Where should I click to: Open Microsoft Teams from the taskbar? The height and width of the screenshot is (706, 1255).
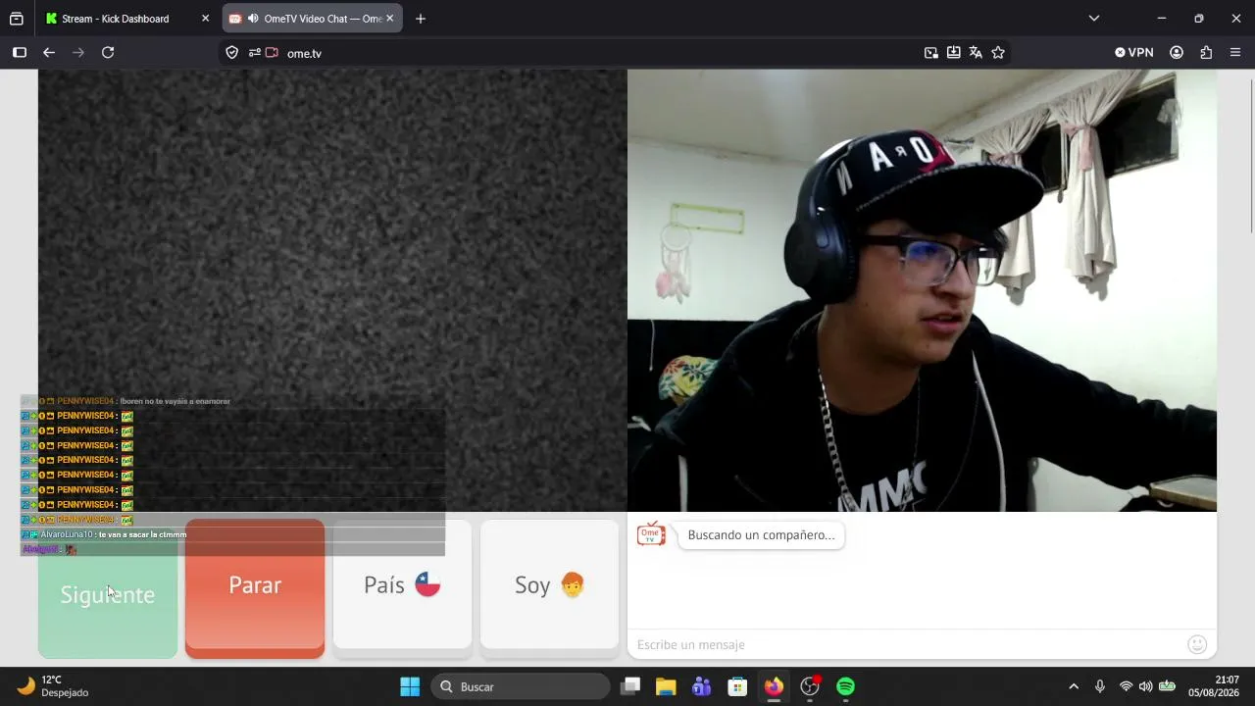pos(702,686)
